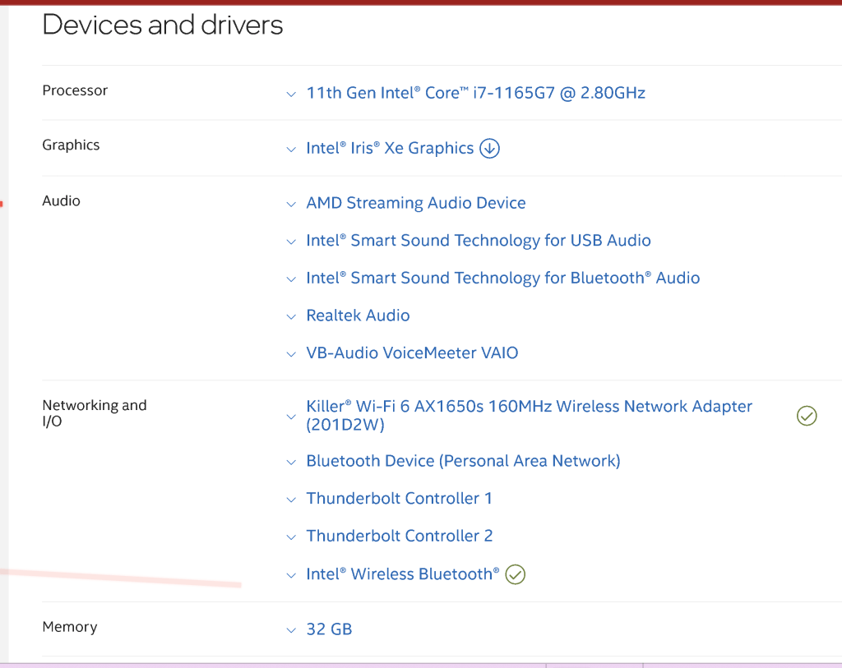842x668 pixels.
Task: Open the Thunderbolt Controller 2 link
Action: tap(400, 536)
